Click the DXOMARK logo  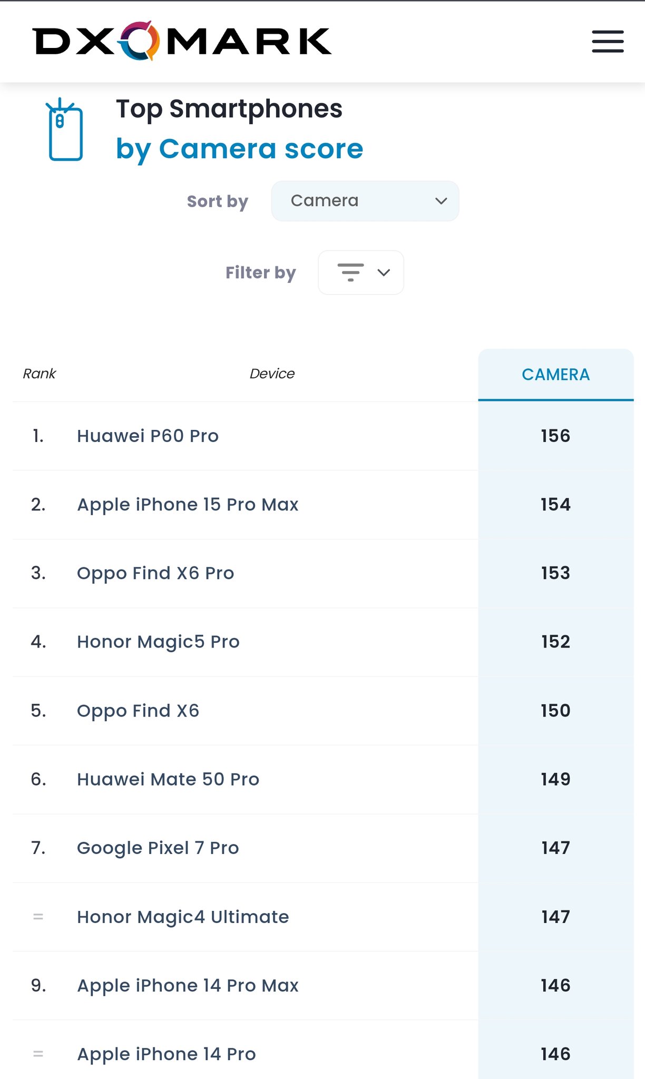click(182, 41)
